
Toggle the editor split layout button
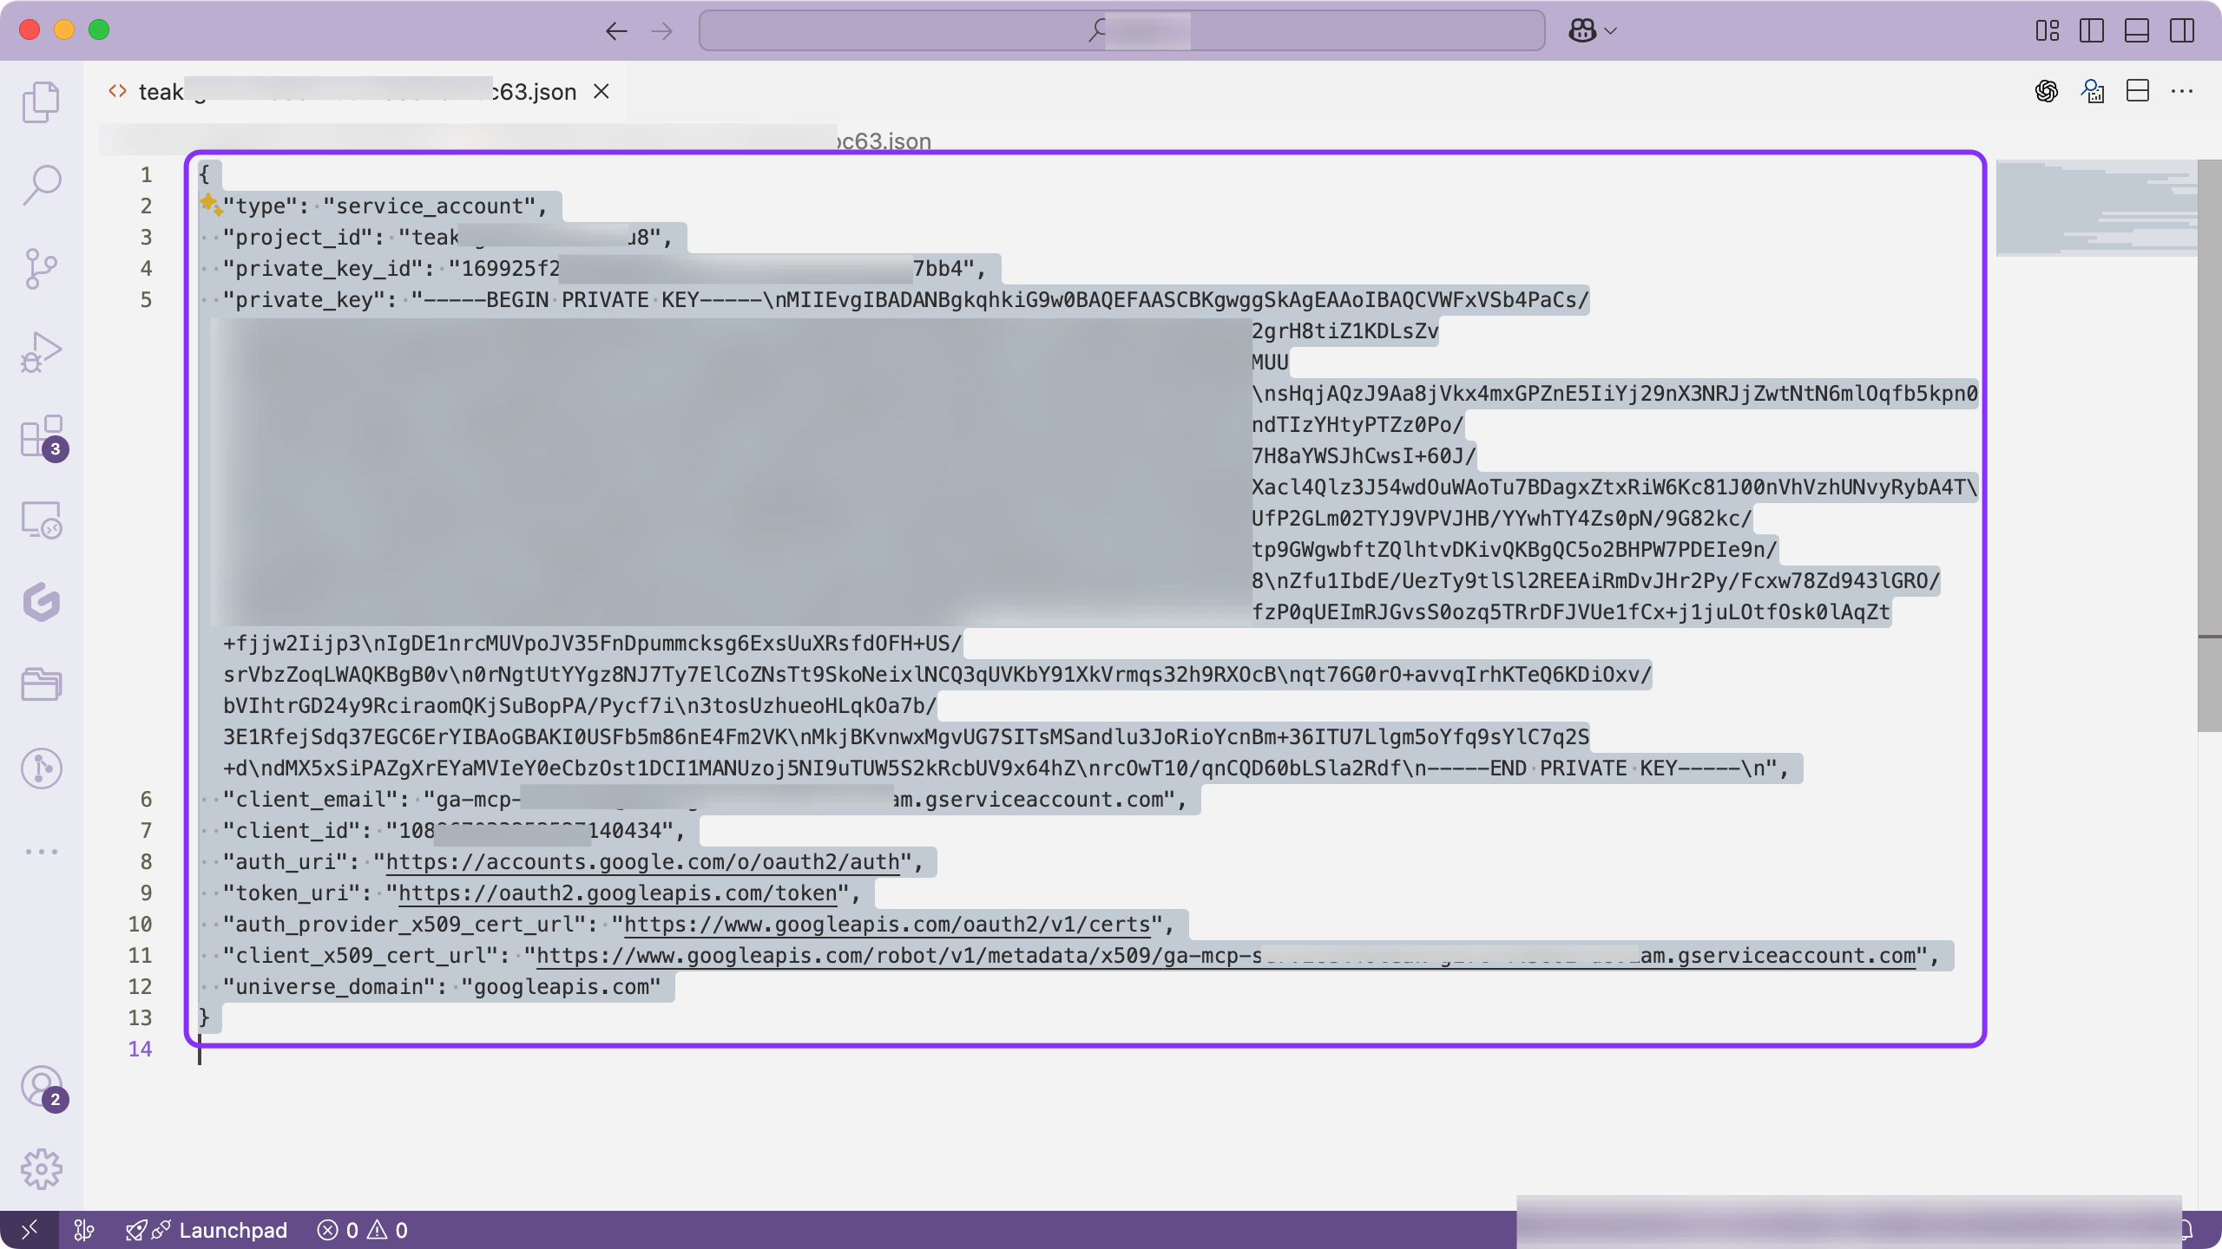click(2138, 91)
